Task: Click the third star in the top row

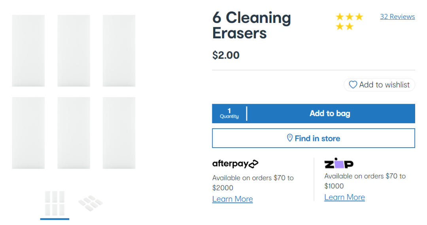Action: point(359,17)
